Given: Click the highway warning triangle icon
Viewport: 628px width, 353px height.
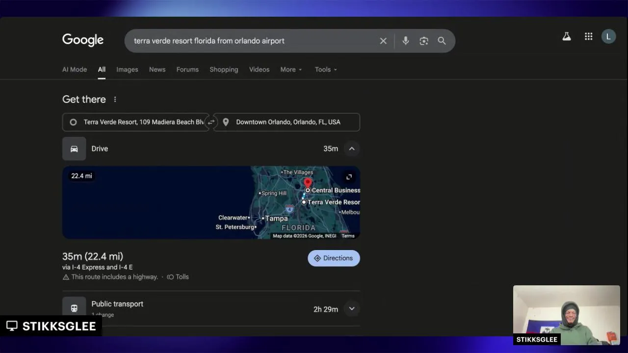Looking at the screenshot, I should pyautogui.click(x=66, y=277).
